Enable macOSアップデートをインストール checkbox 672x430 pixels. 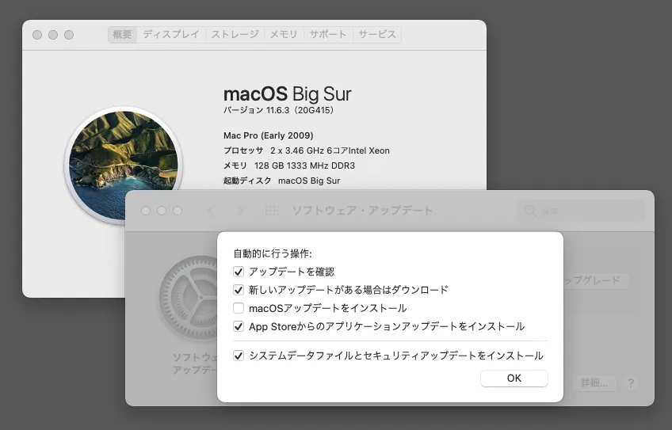pos(239,308)
